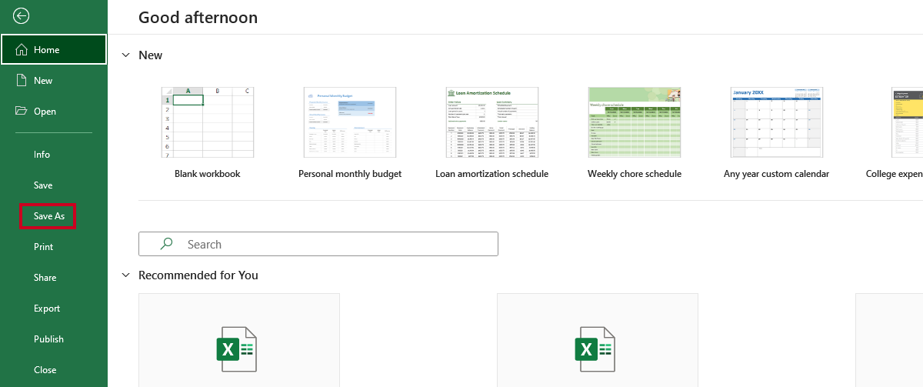This screenshot has width=923, height=387.
Task: Open the Publish page
Action: click(48, 339)
